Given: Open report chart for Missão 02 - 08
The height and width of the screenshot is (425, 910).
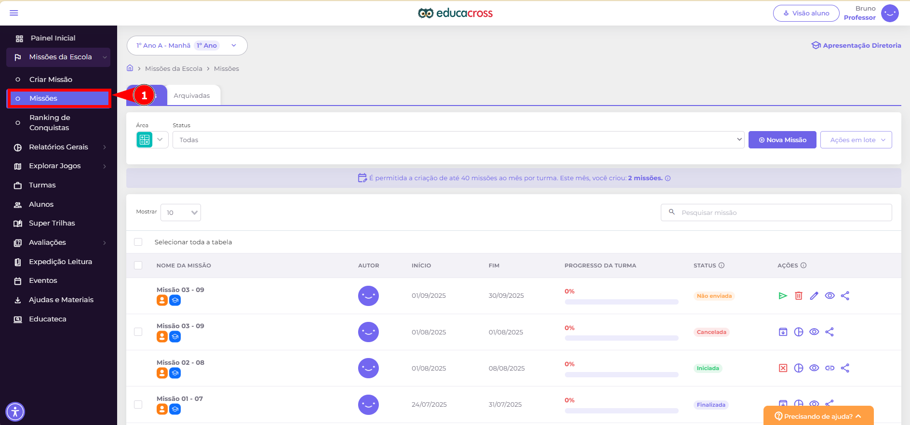Looking at the screenshot, I should click(x=799, y=368).
